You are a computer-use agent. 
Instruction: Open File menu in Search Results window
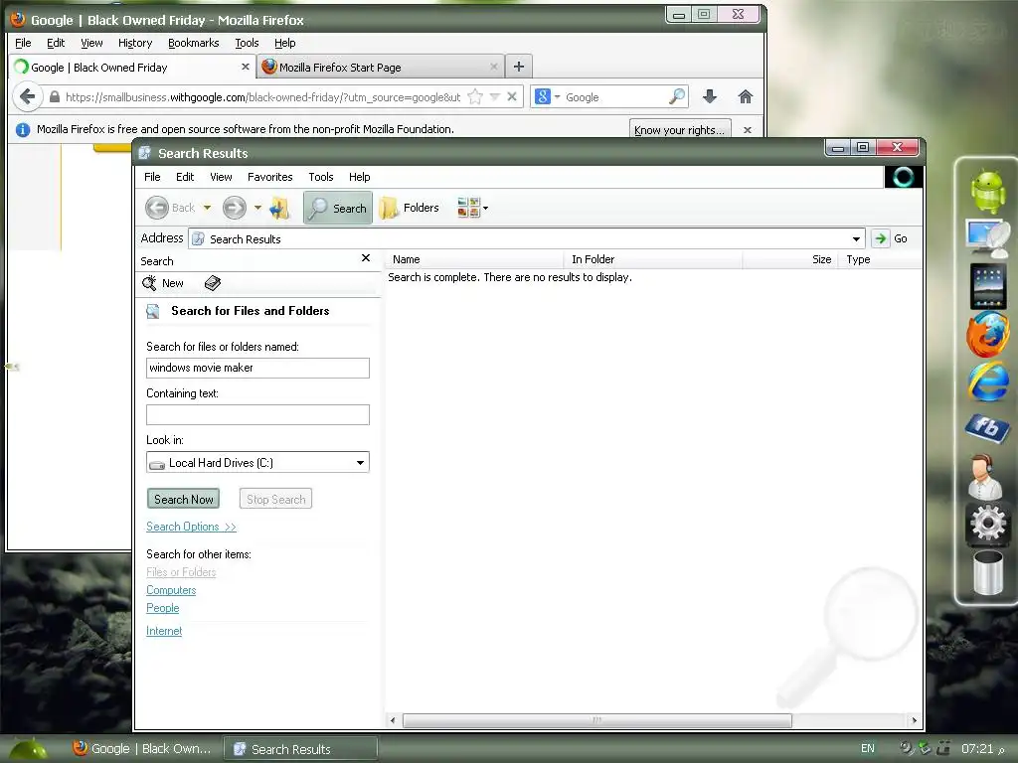pos(152,177)
